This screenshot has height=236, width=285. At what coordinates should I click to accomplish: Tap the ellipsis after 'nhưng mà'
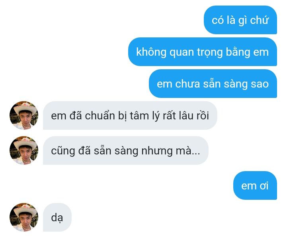(196, 154)
